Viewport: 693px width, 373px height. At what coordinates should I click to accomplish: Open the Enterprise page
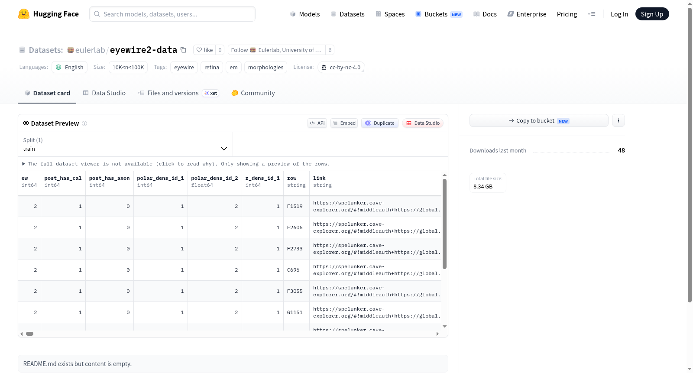(527, 14)
